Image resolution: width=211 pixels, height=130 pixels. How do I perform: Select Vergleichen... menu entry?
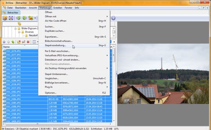(74, 78)
